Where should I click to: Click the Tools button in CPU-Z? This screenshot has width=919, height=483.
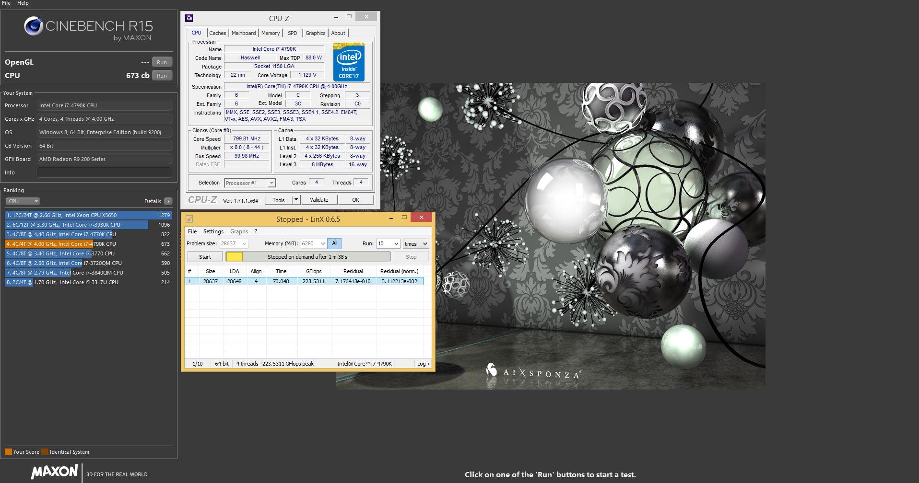tap(278, 200)
